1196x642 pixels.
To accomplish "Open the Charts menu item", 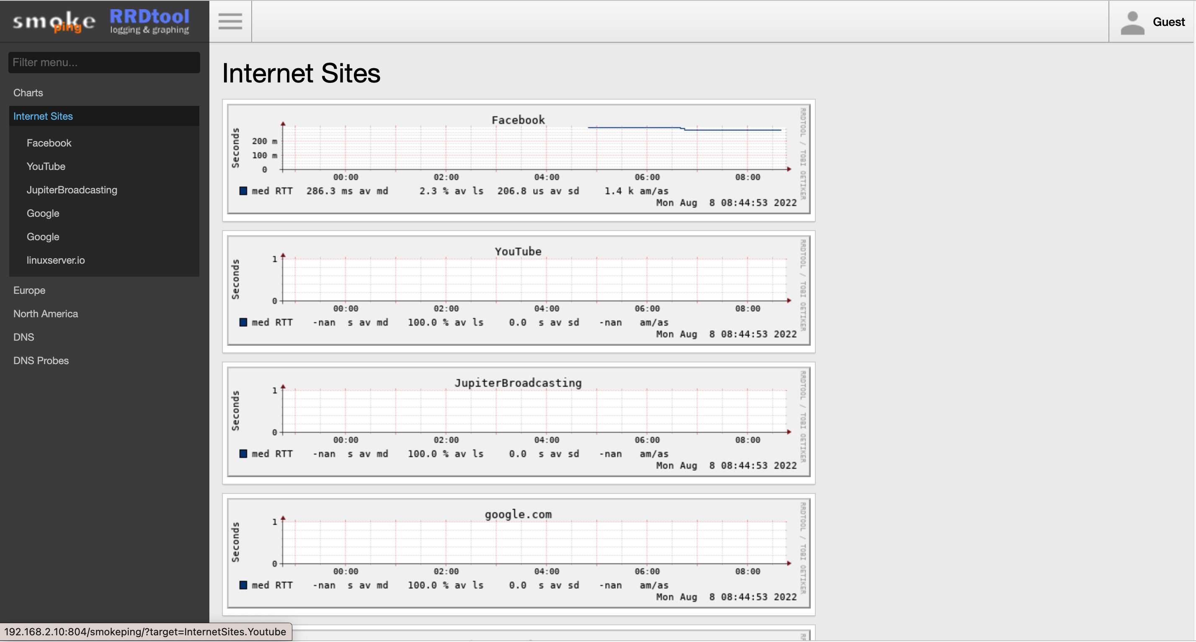I will pyautogui.click(x=28, y=92).
